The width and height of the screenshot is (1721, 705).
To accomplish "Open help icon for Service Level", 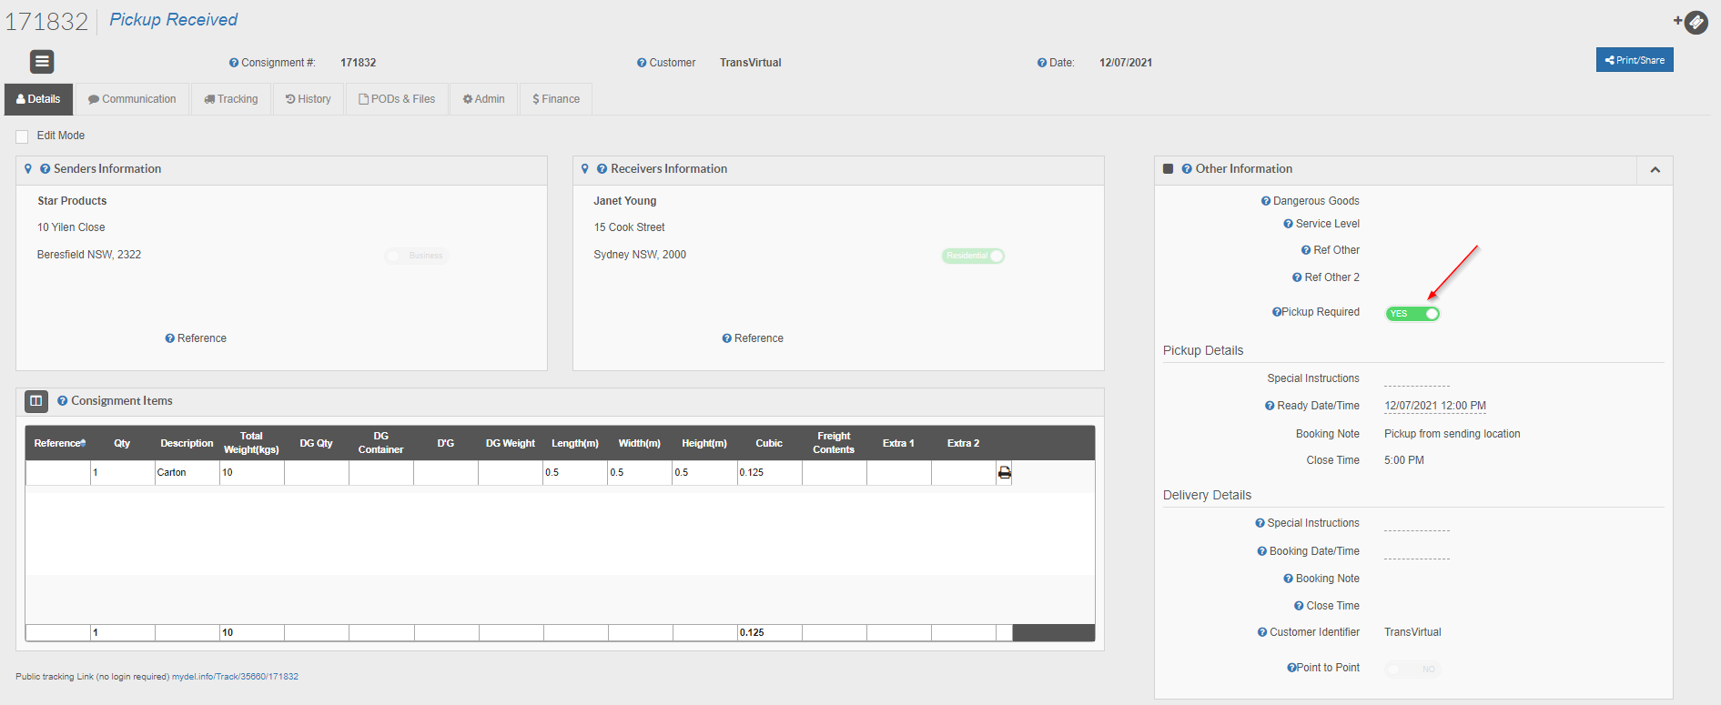I will pos(1289,224).
